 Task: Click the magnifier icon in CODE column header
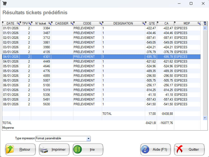click(x=100, y=23)
